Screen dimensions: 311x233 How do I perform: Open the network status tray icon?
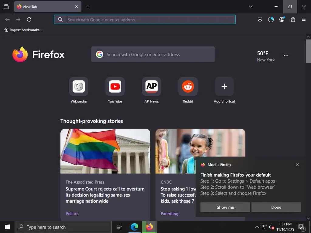coord(265,227)
